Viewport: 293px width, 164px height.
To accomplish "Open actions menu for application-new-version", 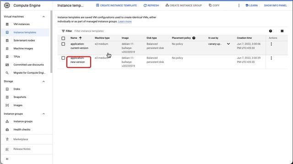I will 271,58.
